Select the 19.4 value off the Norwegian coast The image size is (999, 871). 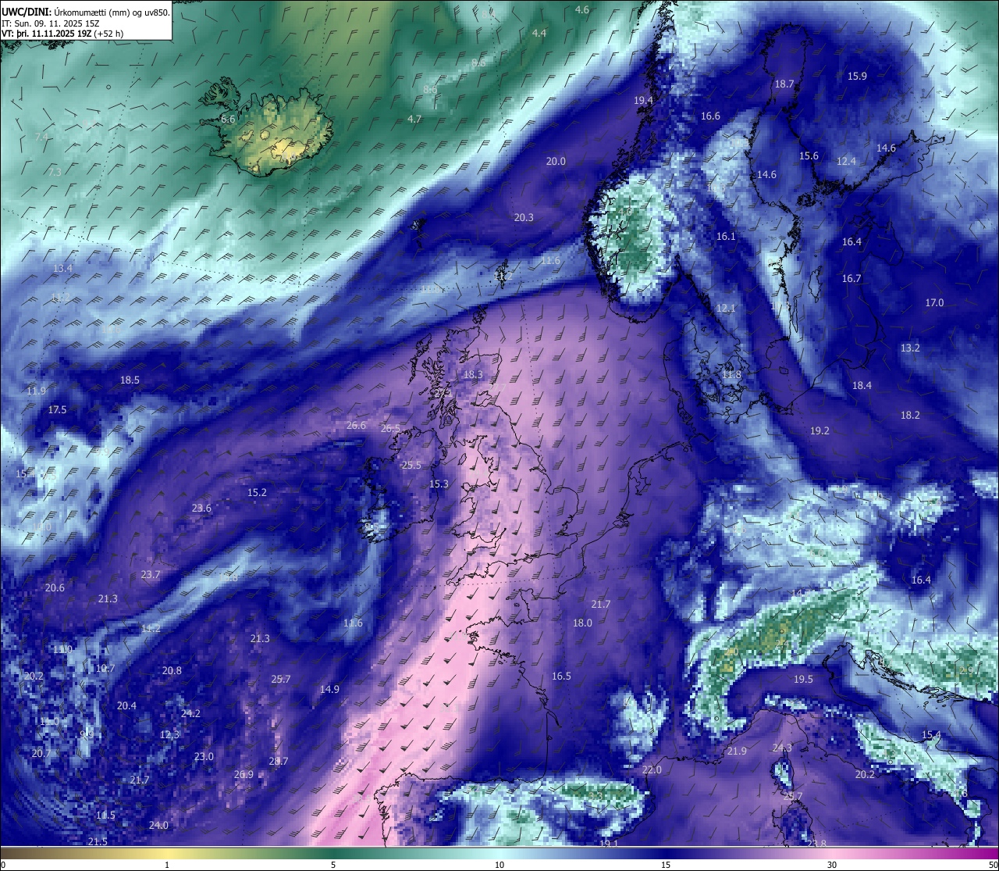(643, 101)
